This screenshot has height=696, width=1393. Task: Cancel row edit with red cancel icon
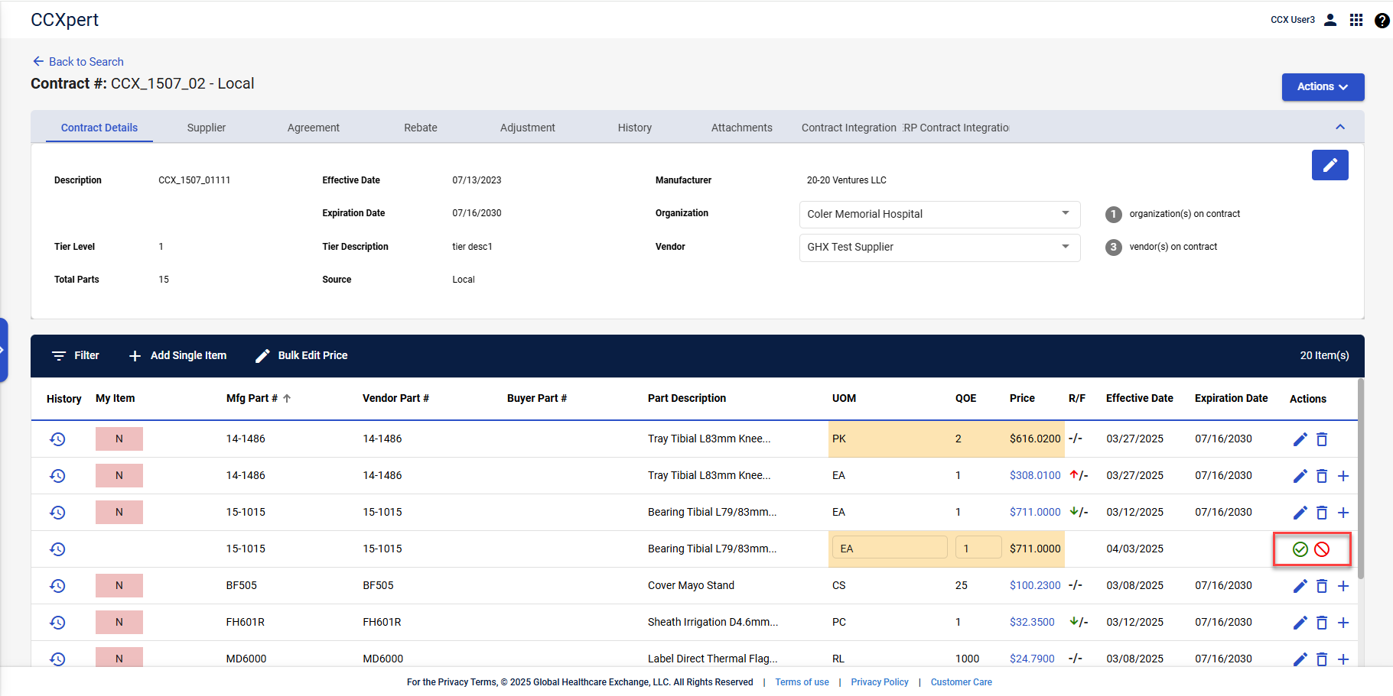pos(1322,549)
